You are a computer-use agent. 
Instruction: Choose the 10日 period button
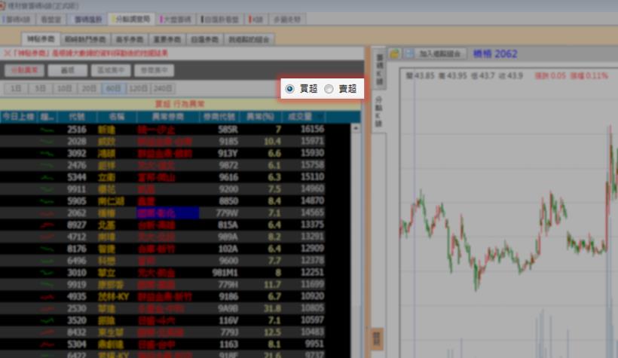pos(65,88)
